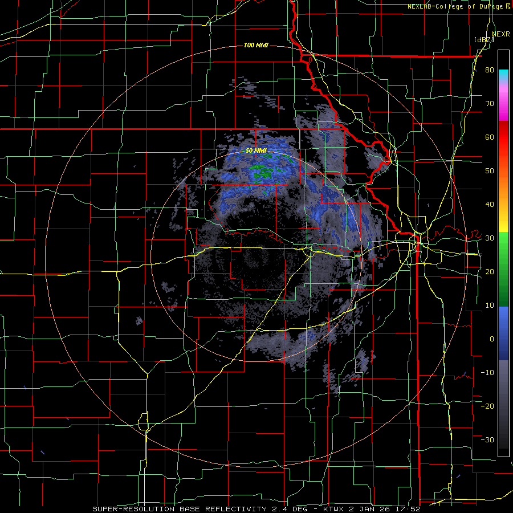Click the 40 dBZ value on the color scale
The height and width of the screenshot is (513, 513).
(x=490, y=205)
